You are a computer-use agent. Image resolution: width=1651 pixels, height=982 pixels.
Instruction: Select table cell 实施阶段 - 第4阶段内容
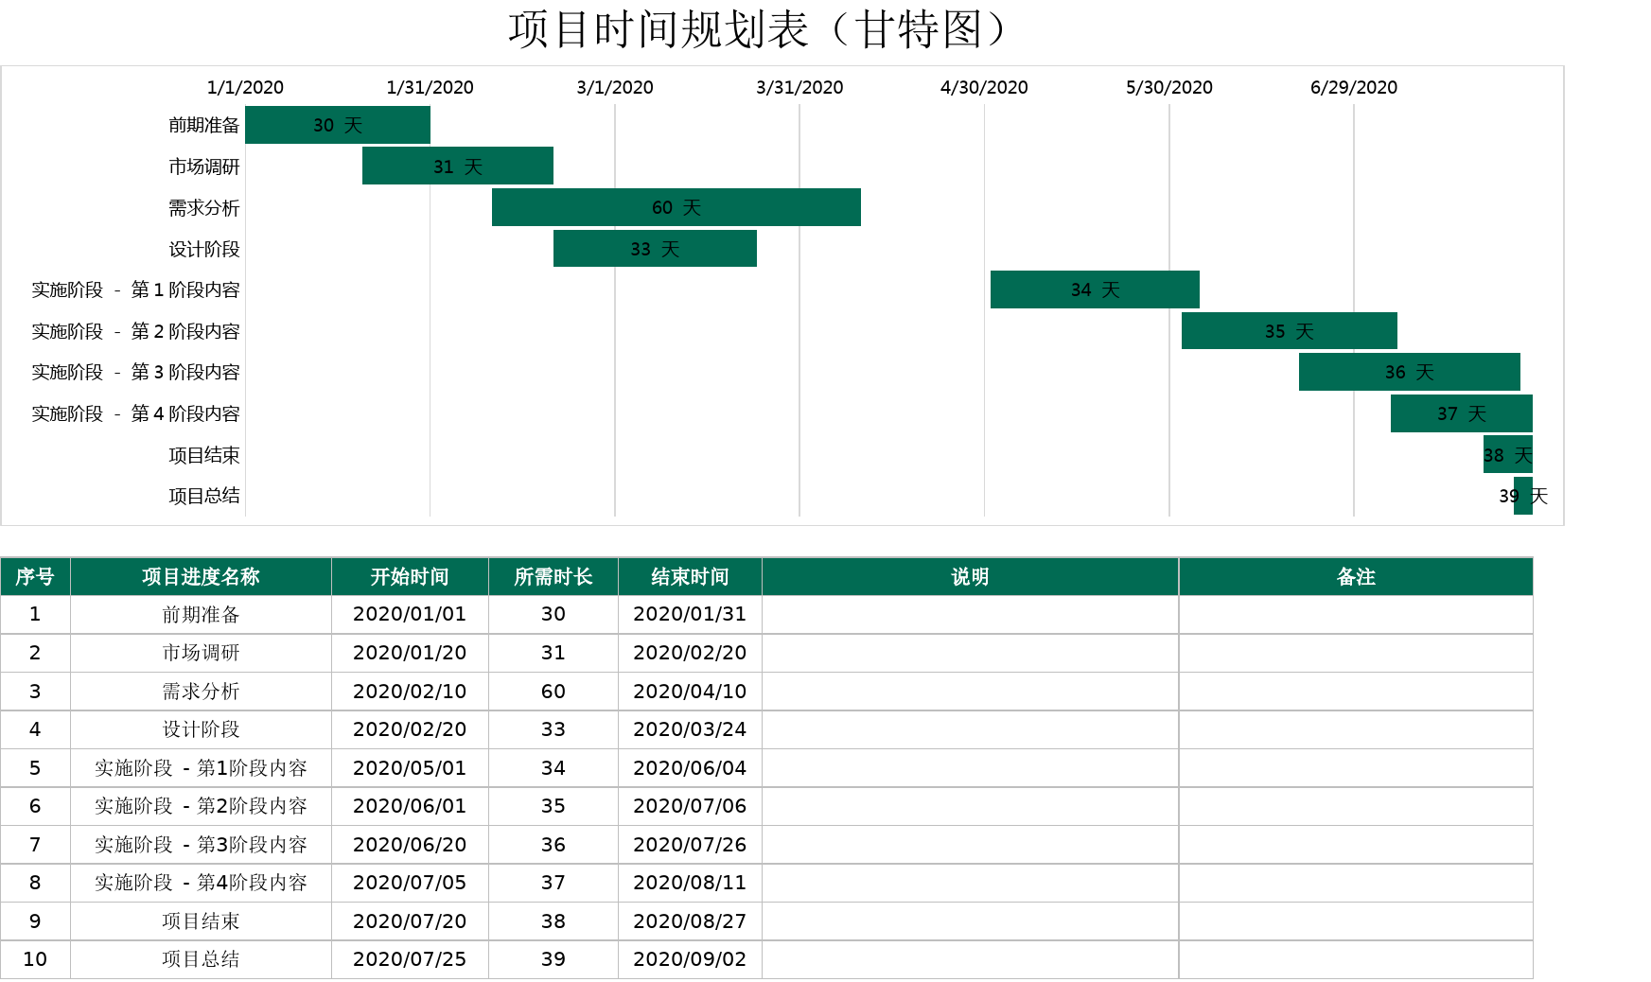201,883
